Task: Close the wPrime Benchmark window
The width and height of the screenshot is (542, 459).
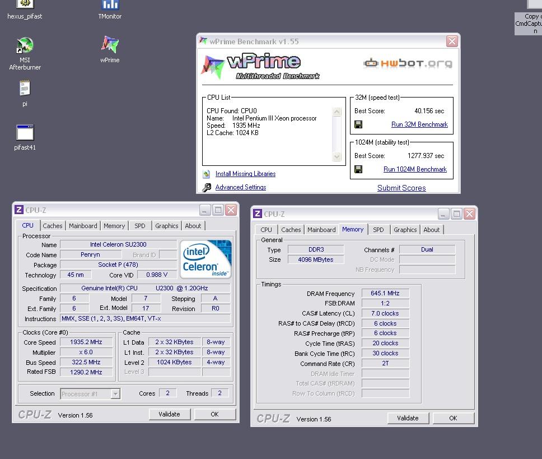Action: coord(452,41)
